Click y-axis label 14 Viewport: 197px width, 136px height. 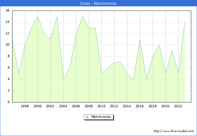(x=8, y=22)
